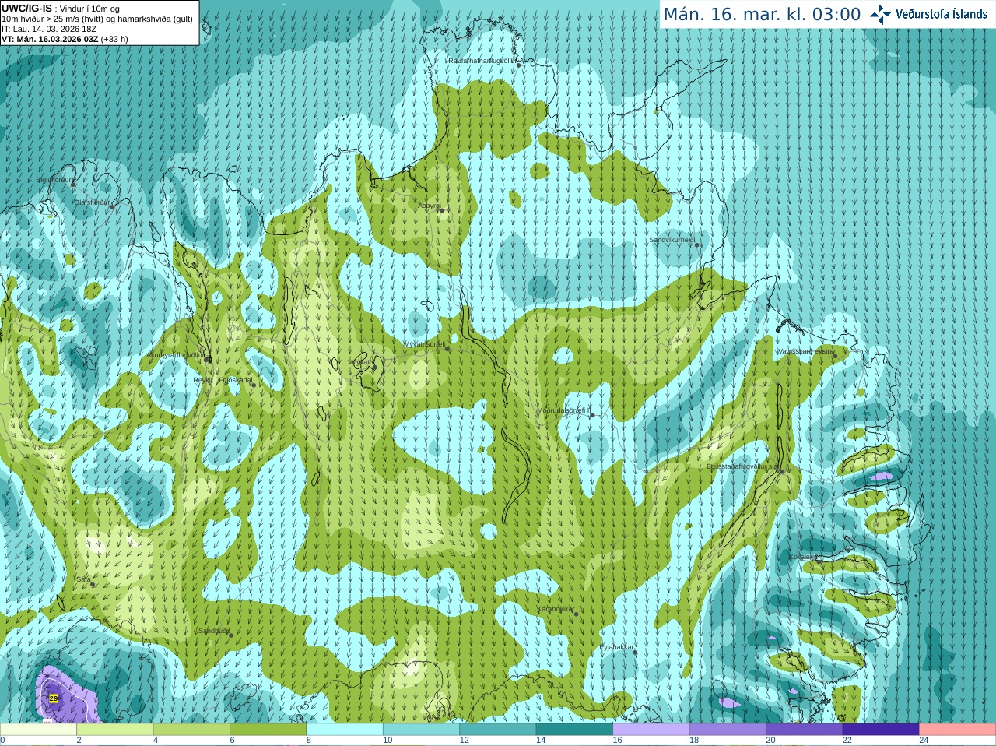Viewport: 996px width, 746px height.
Task: Click the Raufarhafnarflugvöllur station label
Action: (x=481, y=60)
